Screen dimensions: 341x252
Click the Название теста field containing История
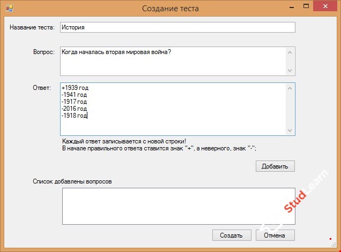click(x=177, y=27)
